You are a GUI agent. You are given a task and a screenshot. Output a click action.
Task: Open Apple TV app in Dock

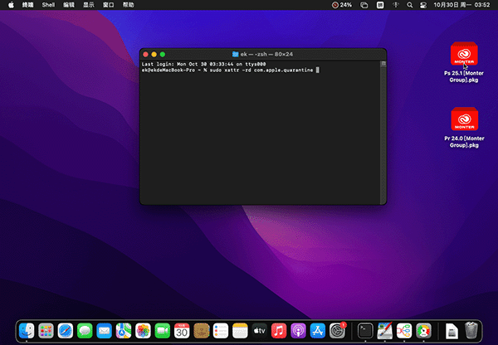point(260,331)
